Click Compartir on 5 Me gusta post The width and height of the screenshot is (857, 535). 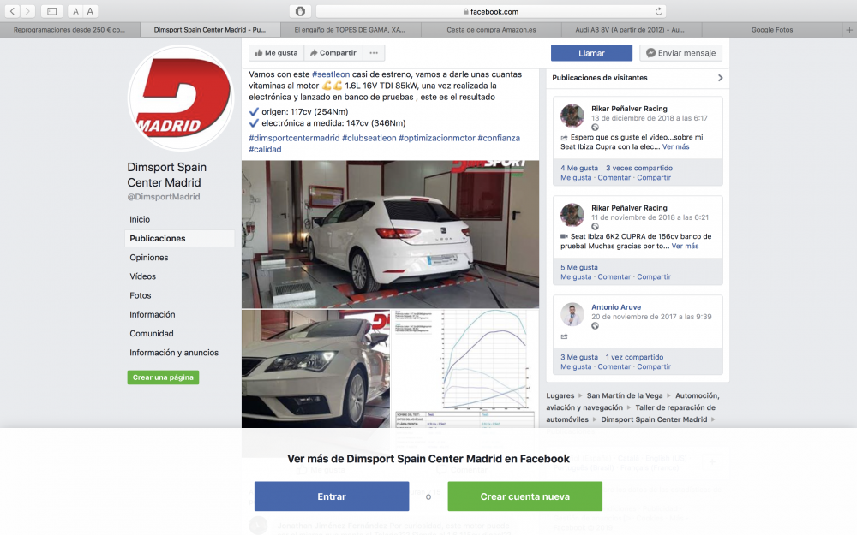(654, 276)
